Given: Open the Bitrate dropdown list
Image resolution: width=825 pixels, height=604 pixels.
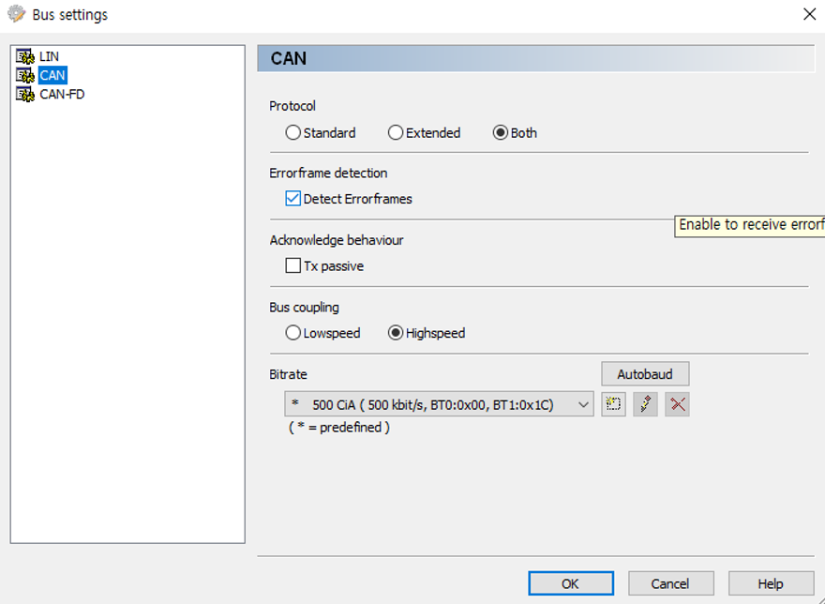Looking at the screenshot, I should [x=440, y=404].
